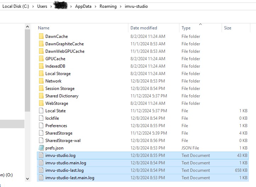The image size is (256, 187).
Task: Select the Shared Dictionary folder name
Action: point(62,96)
